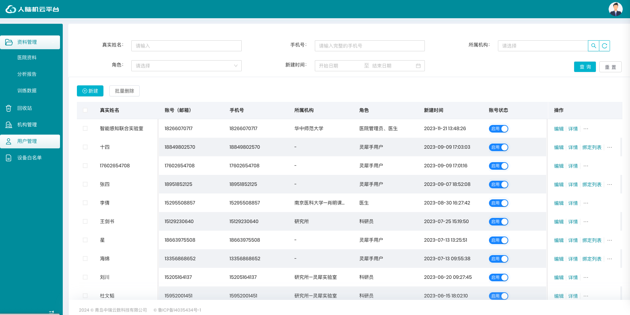Check the box for 智能感知联合实验室

(85, 128)
